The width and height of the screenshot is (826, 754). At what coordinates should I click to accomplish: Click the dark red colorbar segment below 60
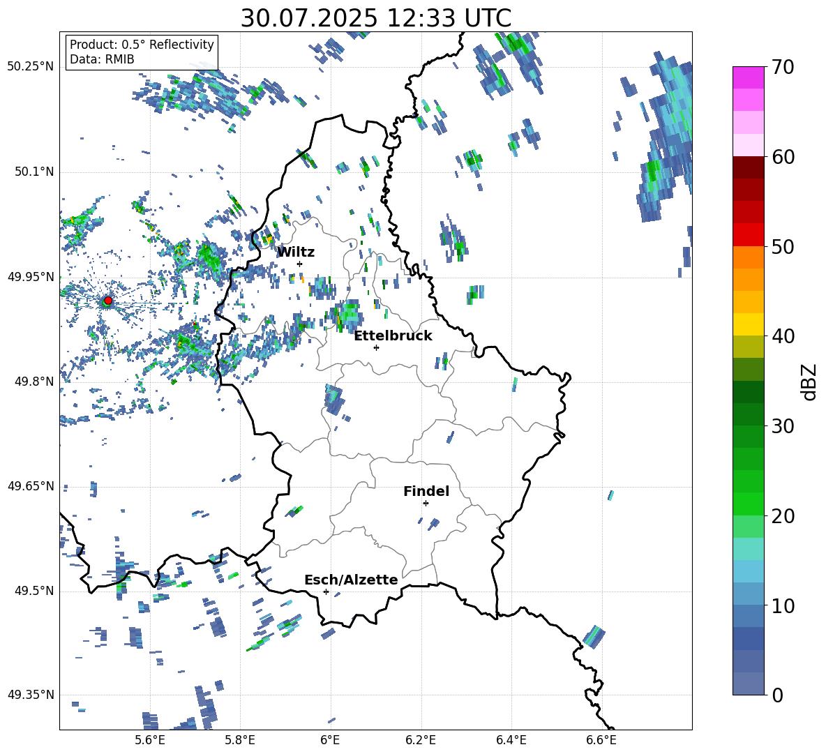tap(748, 167)
